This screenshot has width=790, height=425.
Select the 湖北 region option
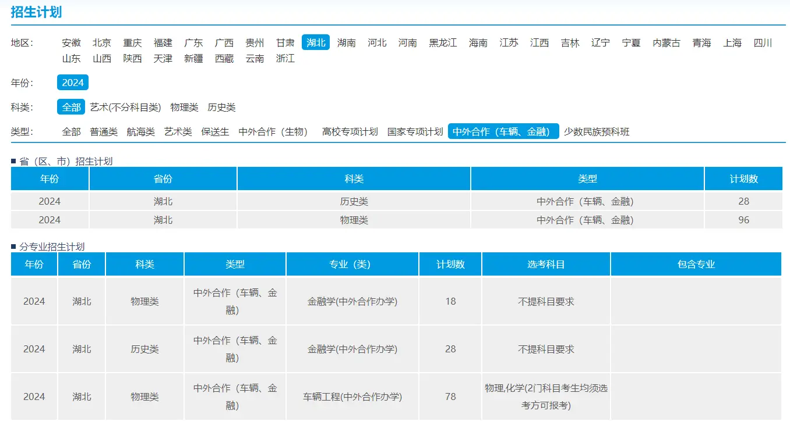coord(316,42)
